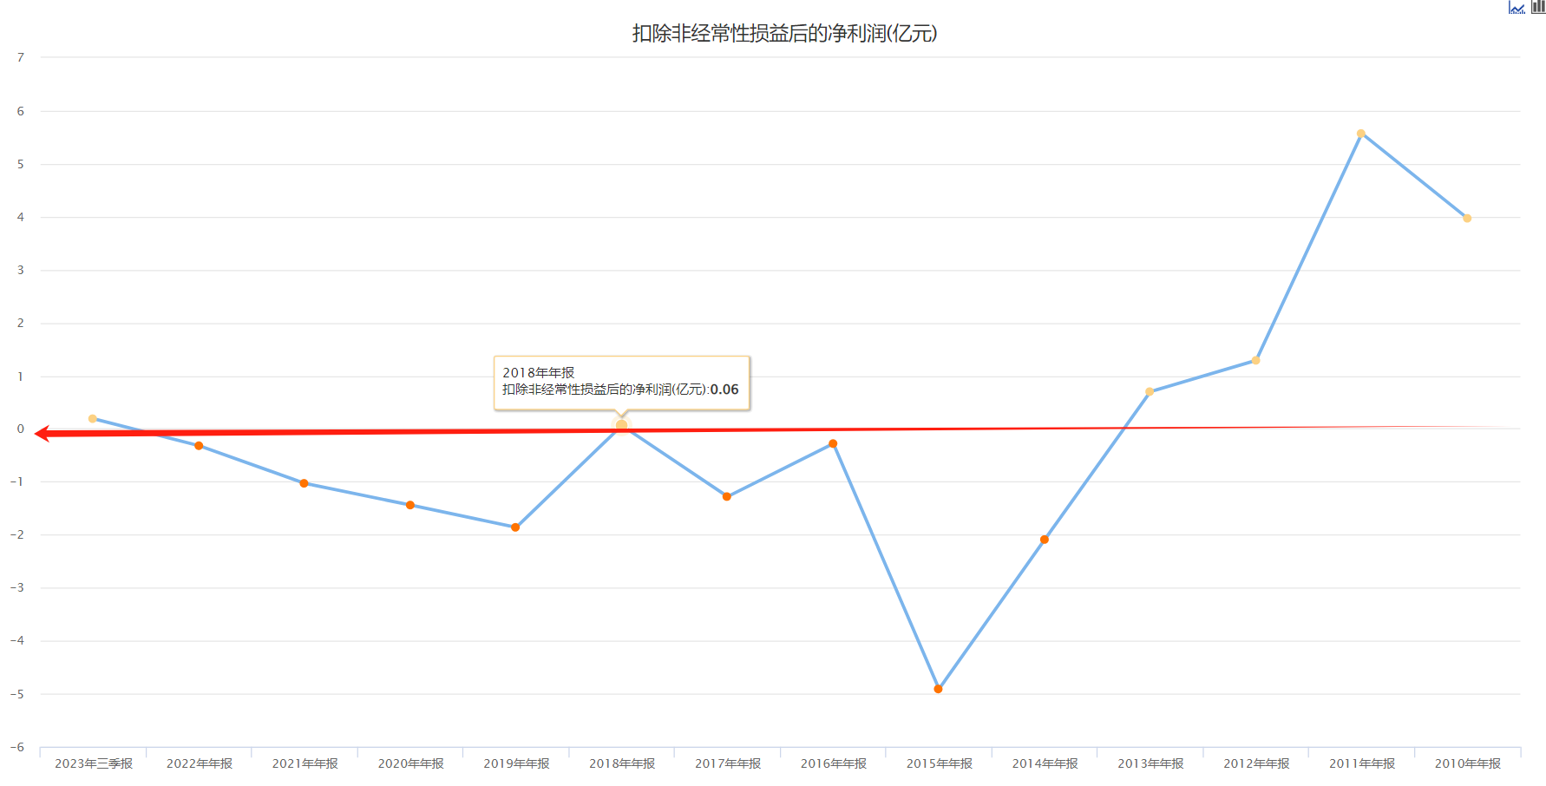Switch to bar chart view icon
Viewport: 1546px width, 786px height.
point(1538,7)
